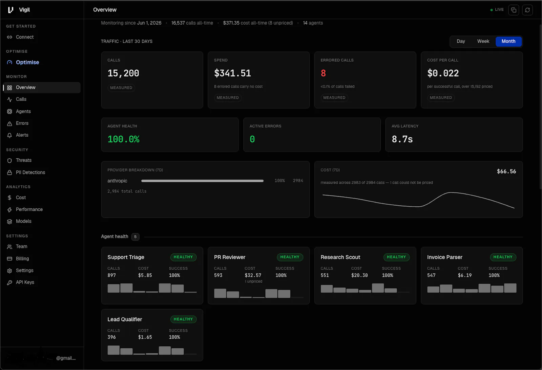Click PR Reviewer calls bar chart

[x=259, y=293]
